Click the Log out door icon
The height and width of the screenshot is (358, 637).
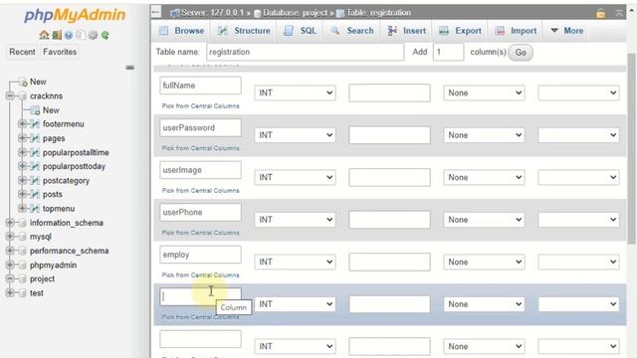pyautogui.click(x=57, y=36)
